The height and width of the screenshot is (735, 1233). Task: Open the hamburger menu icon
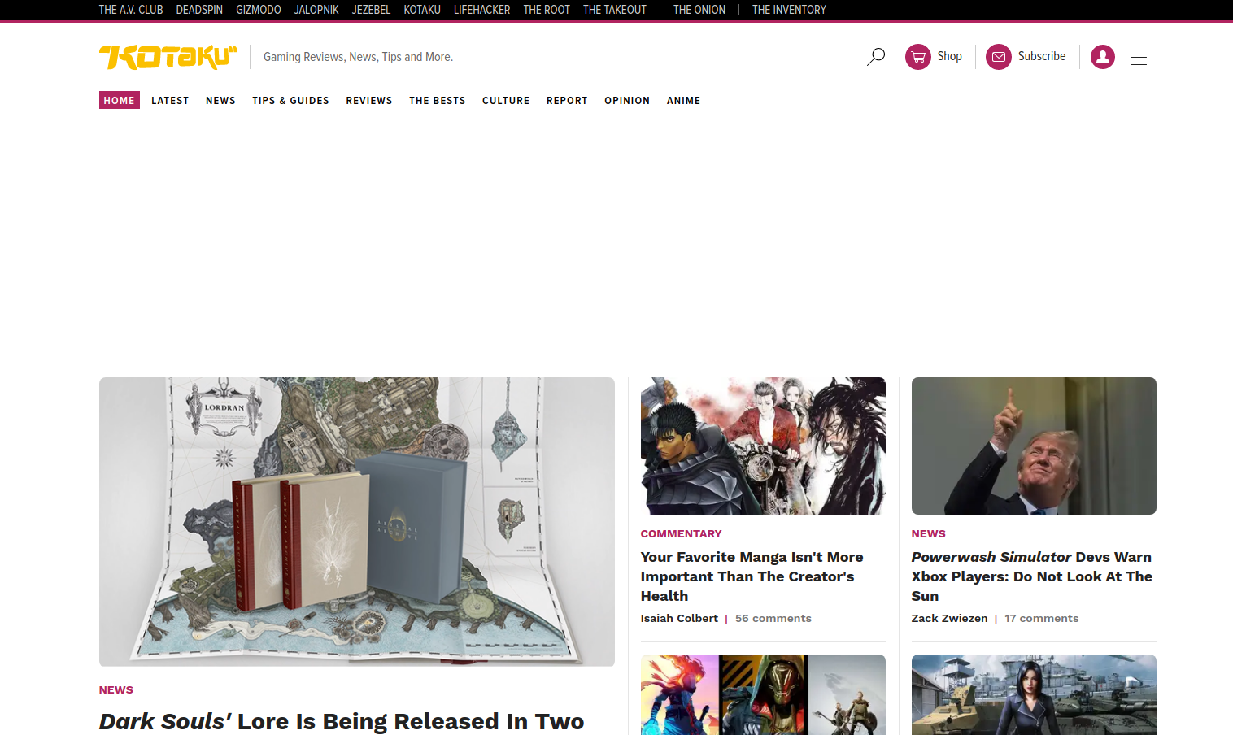pos(1139,57)
